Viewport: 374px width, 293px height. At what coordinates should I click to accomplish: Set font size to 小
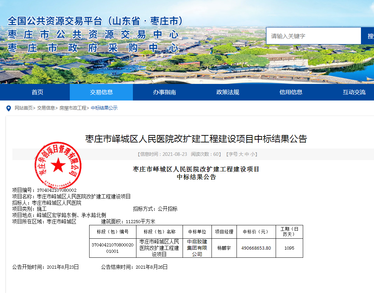(x=252, y=154)
